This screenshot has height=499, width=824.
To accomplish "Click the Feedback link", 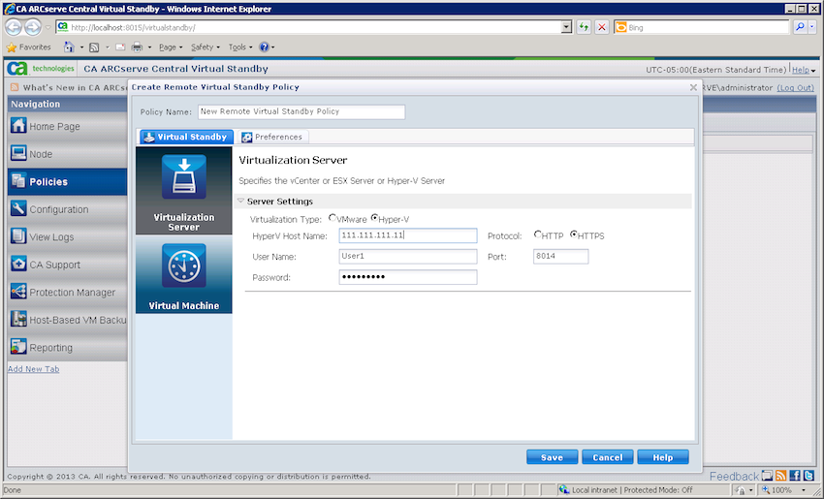I will (x=734, y=476).
